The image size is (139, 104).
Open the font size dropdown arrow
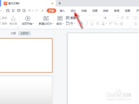(118, 18)
